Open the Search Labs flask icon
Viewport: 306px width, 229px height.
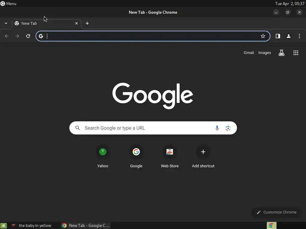pyautogui.click(x=281, y=53)
